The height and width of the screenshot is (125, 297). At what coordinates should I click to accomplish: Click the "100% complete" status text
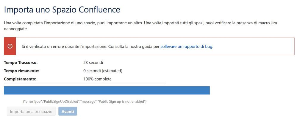tap(97, 79)
